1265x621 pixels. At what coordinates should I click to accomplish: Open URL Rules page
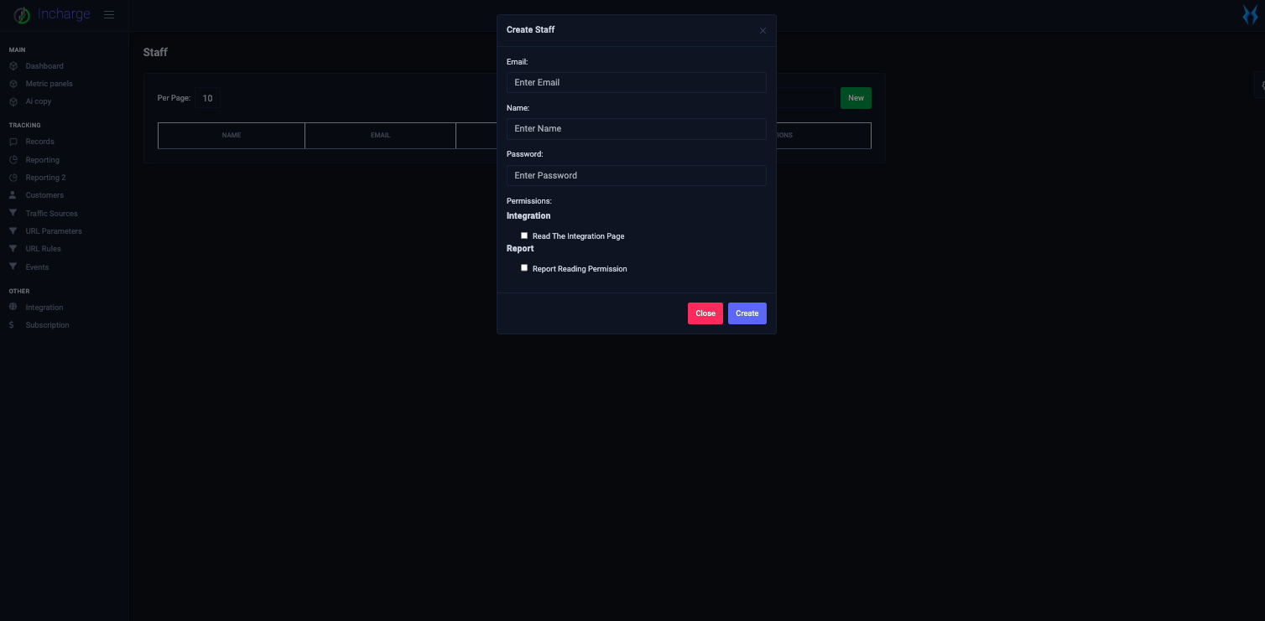click(44, 249)
